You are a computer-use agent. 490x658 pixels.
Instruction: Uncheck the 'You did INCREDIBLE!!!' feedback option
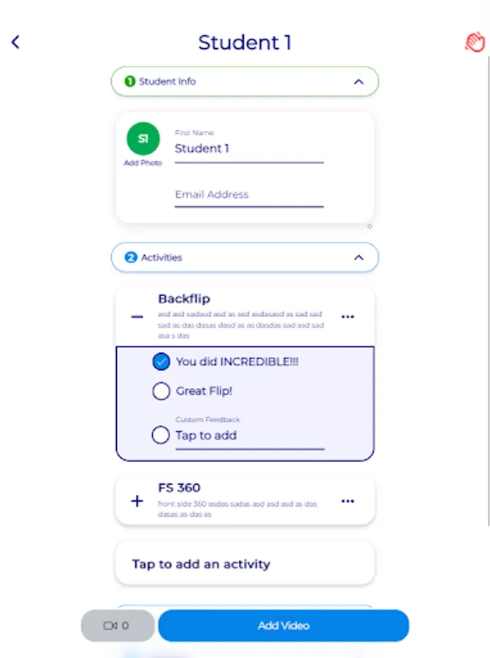tap(161, 361)
